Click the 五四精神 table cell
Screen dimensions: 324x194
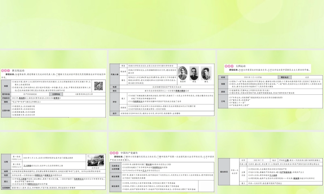[6, 188]
